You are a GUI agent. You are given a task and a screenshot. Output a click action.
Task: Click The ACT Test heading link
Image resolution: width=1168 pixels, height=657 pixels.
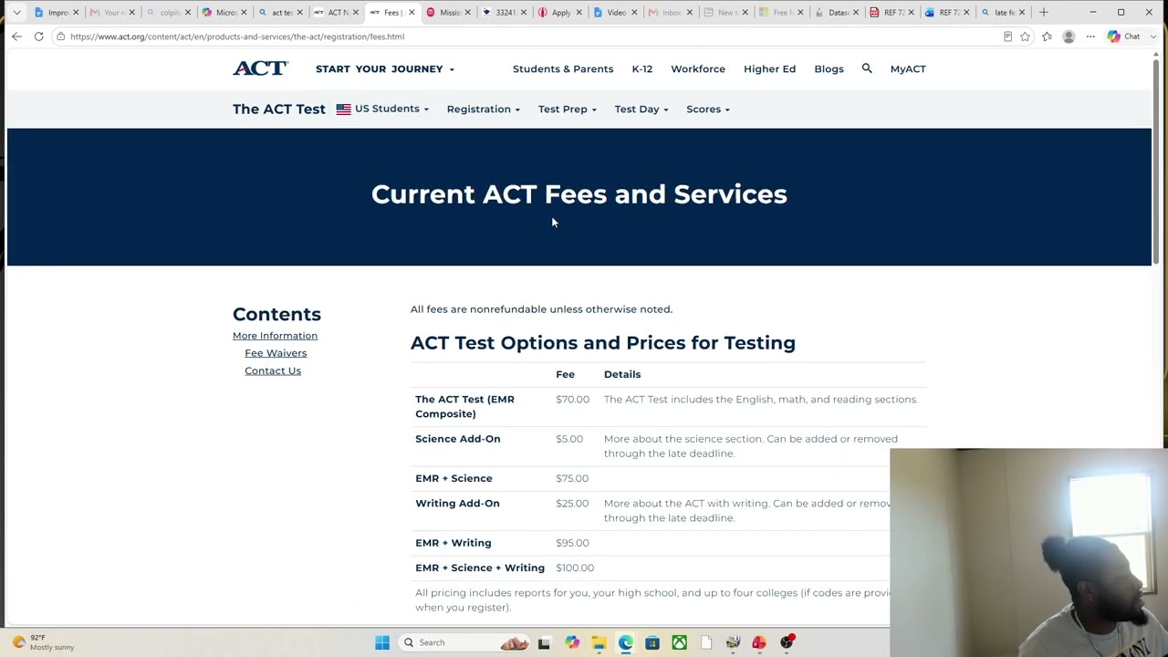[278, 109]
